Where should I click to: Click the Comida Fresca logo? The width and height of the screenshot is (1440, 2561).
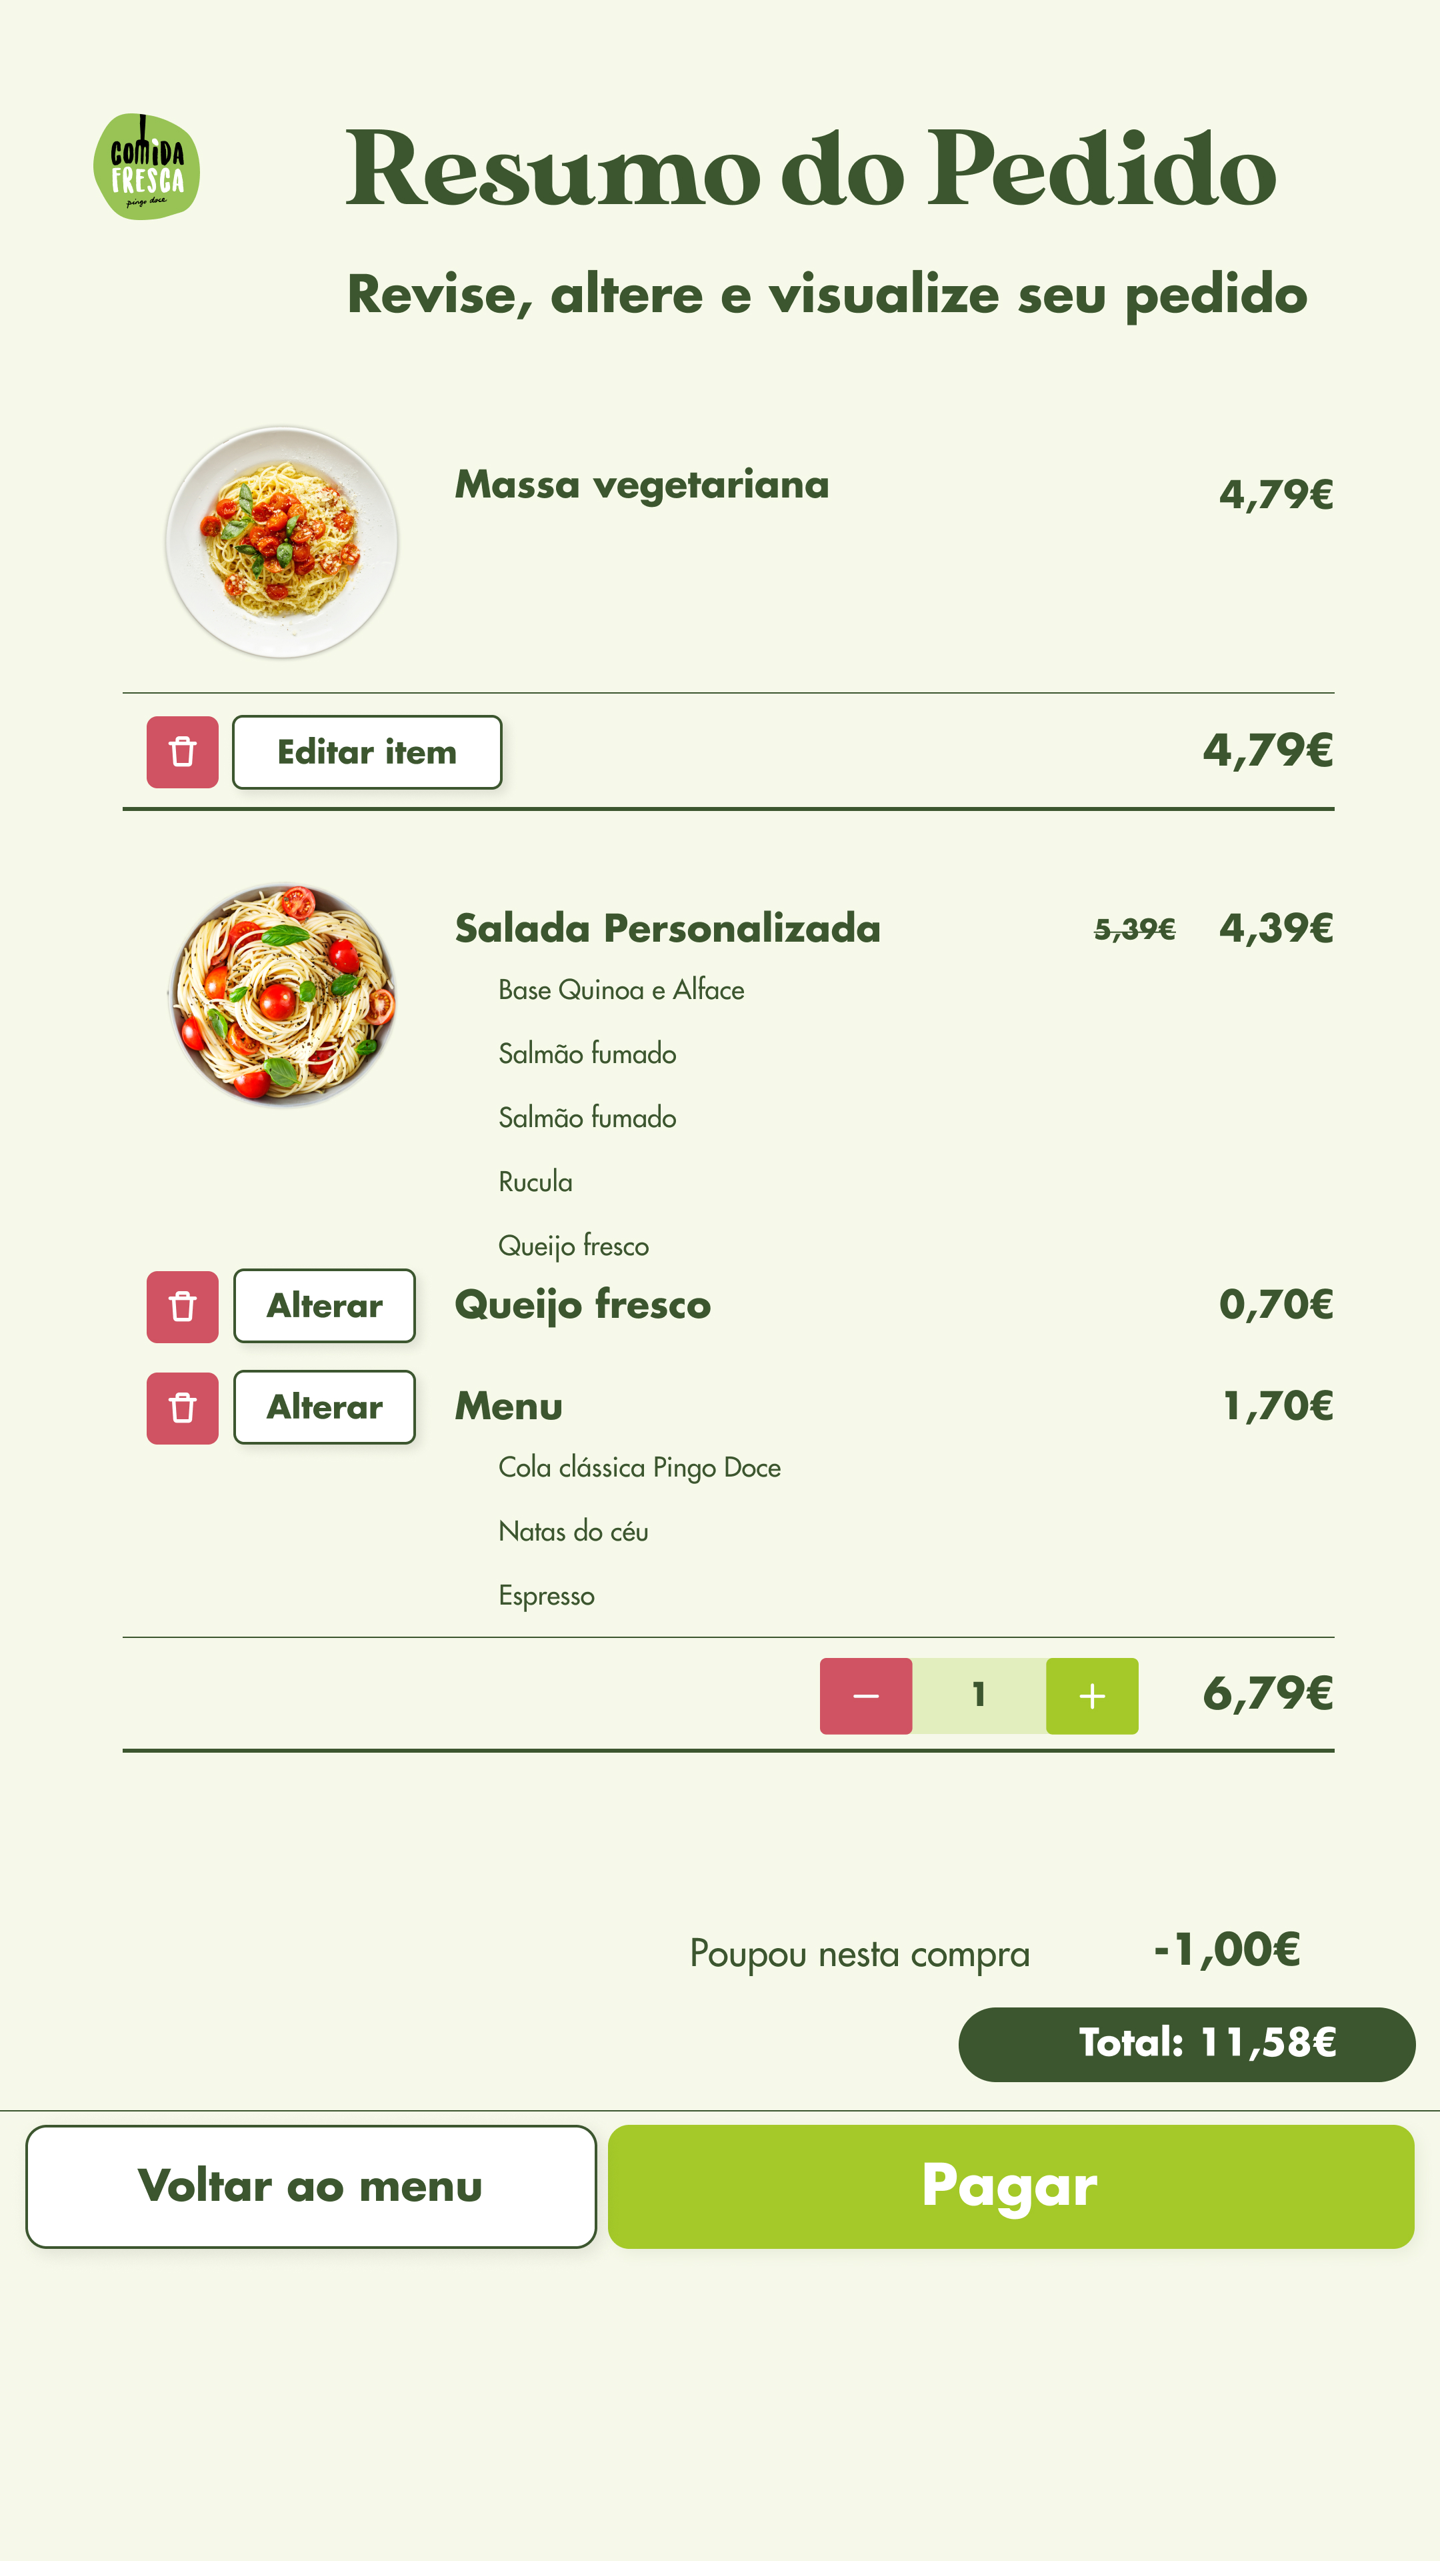pos(146,166)
